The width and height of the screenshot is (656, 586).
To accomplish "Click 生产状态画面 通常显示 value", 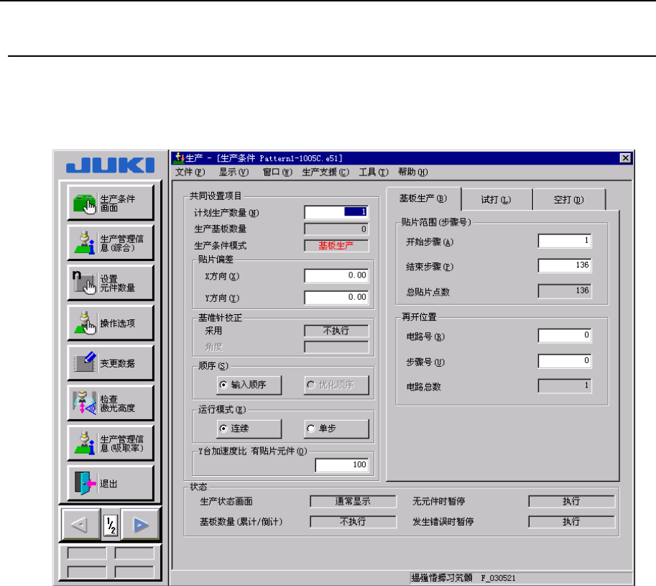I will coord(353,501).
